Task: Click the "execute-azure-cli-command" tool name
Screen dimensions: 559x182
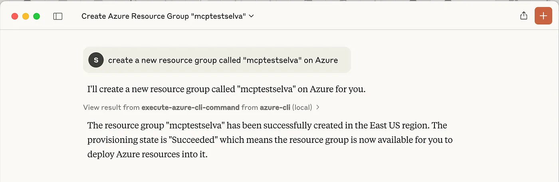Action: 190,107
